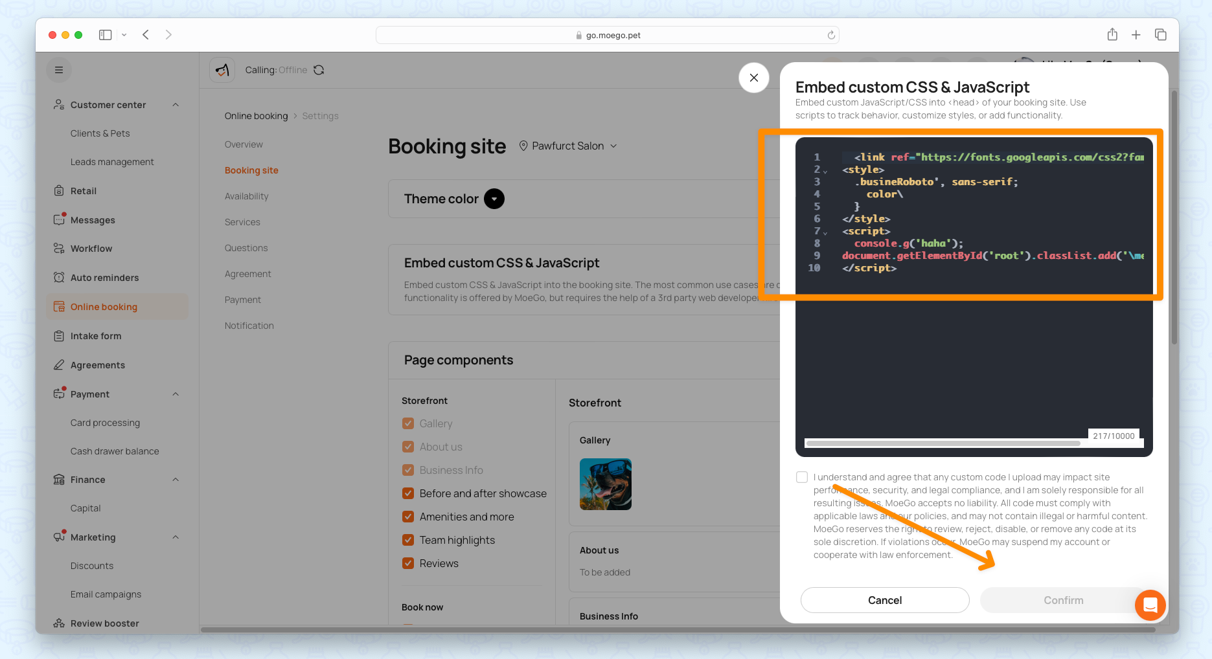The image size is (1212, 659).
Task: Uncheck the Reviews checkbox
Action: click(408, 563)
